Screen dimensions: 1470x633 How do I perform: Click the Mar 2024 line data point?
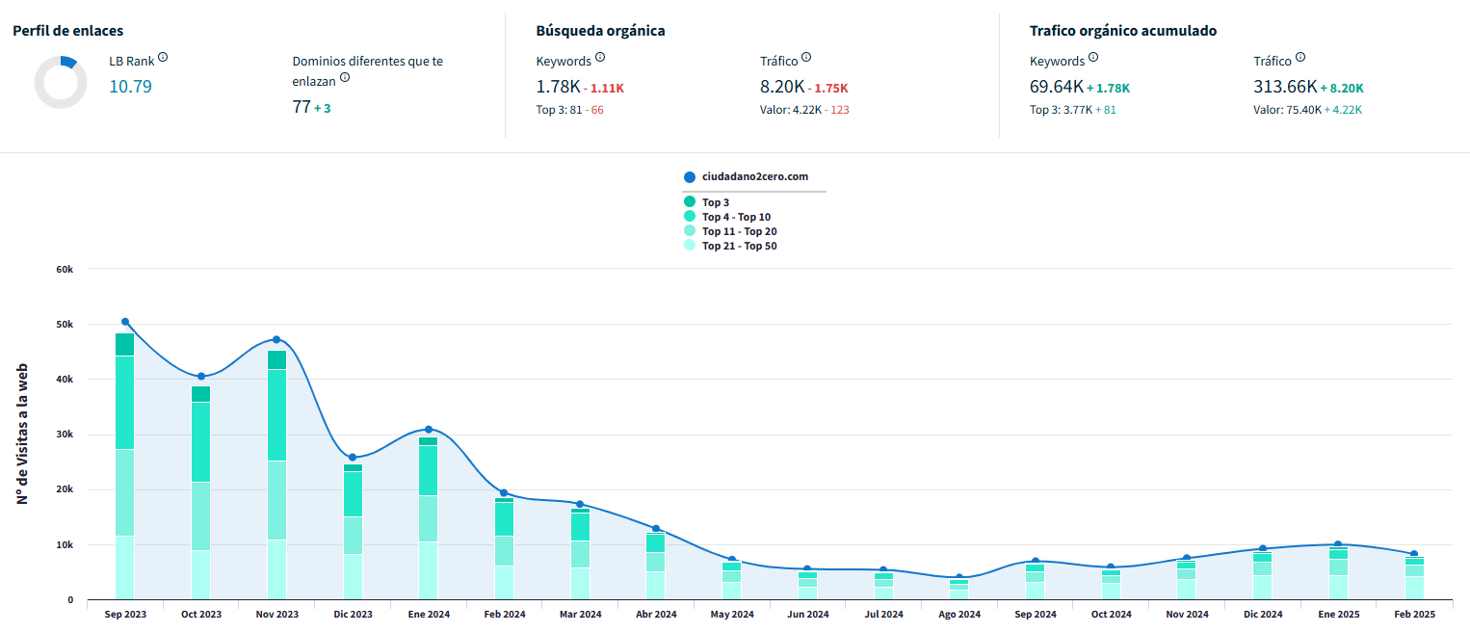(x=580, y=504)
